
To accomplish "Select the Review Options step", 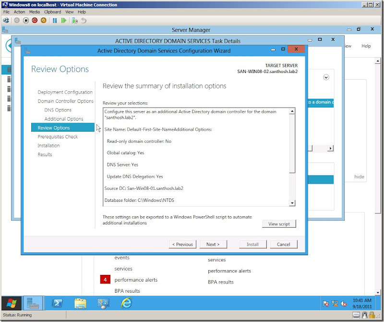I will coord(63,127).
